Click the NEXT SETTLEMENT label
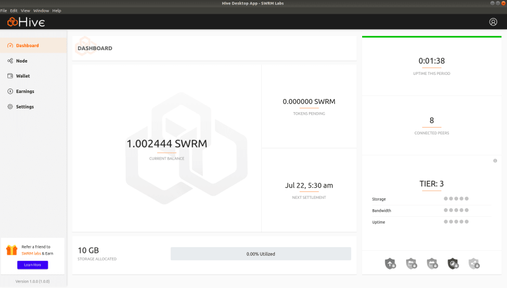 309,198
